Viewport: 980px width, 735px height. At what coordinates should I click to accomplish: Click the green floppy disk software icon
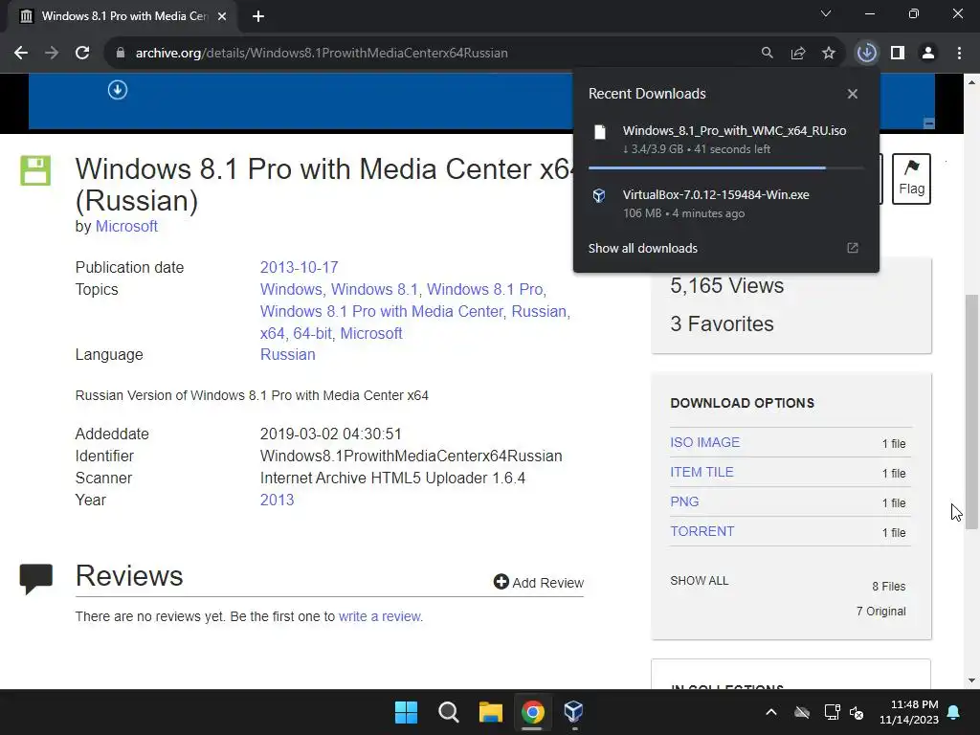click(35, 170)
